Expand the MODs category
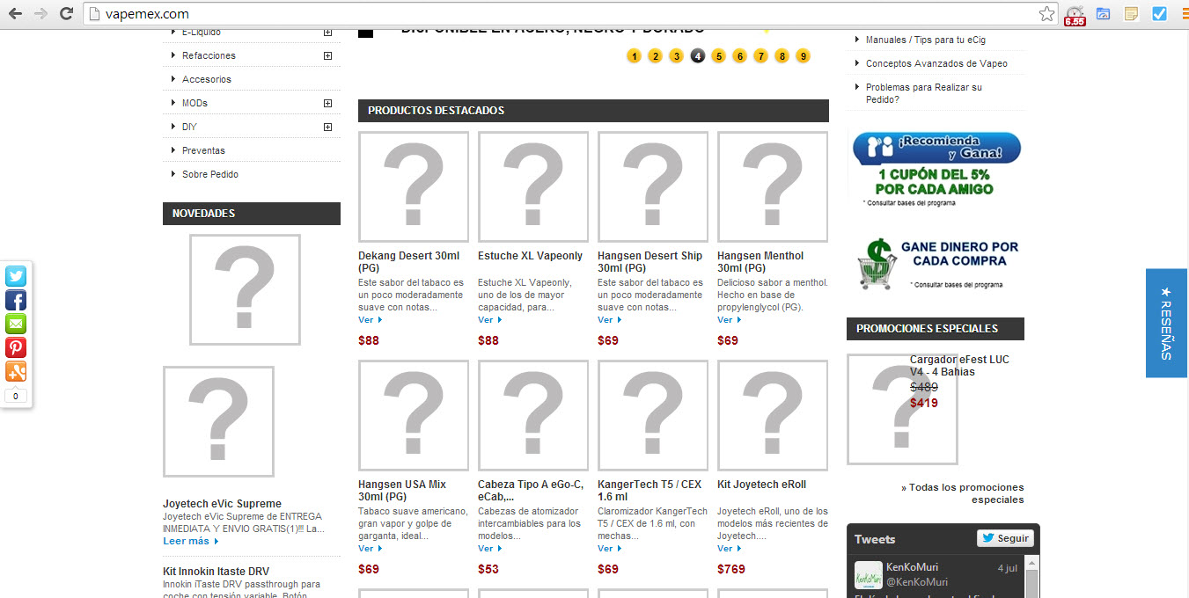This screenshot has height=598, width=1189. [x=327, y=103]
